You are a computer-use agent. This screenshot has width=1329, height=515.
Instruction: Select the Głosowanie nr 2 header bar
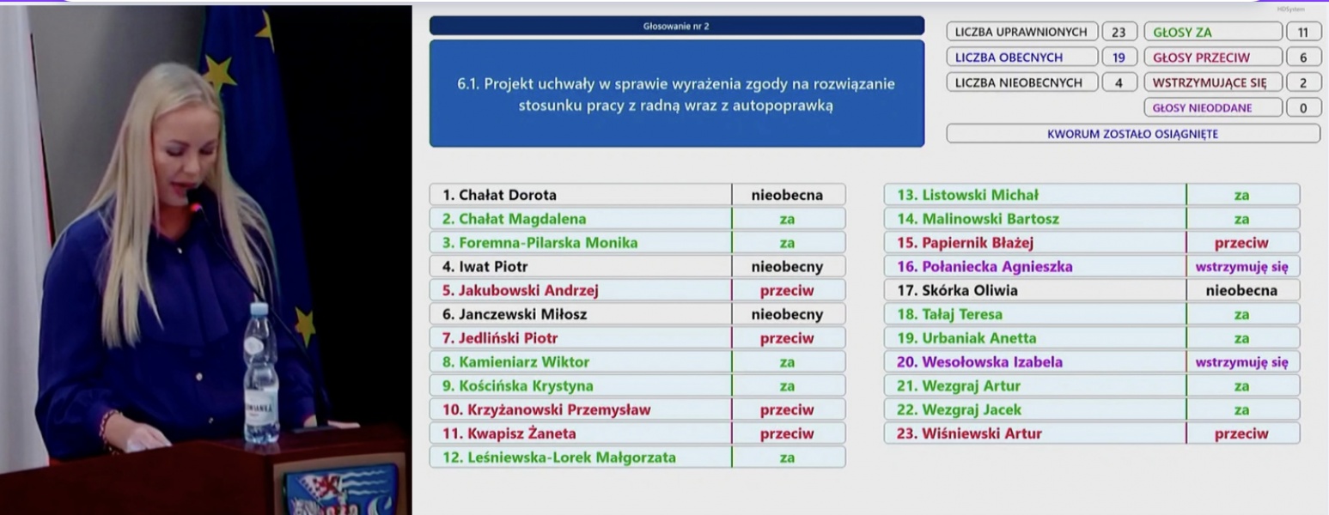(x=676, y=26)
